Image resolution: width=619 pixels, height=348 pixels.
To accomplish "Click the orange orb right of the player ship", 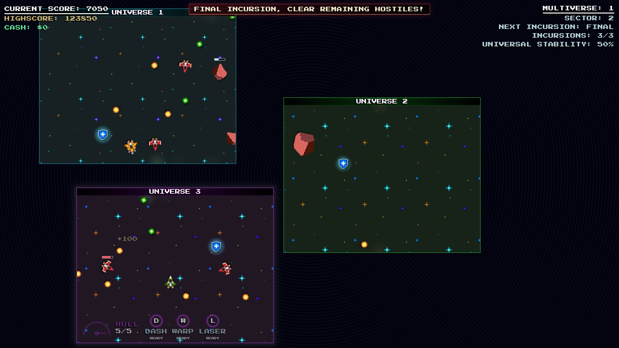I will 186,296.
